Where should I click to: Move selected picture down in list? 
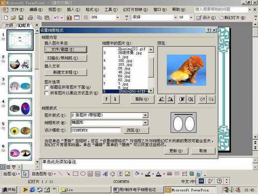(x=115, y=99)
